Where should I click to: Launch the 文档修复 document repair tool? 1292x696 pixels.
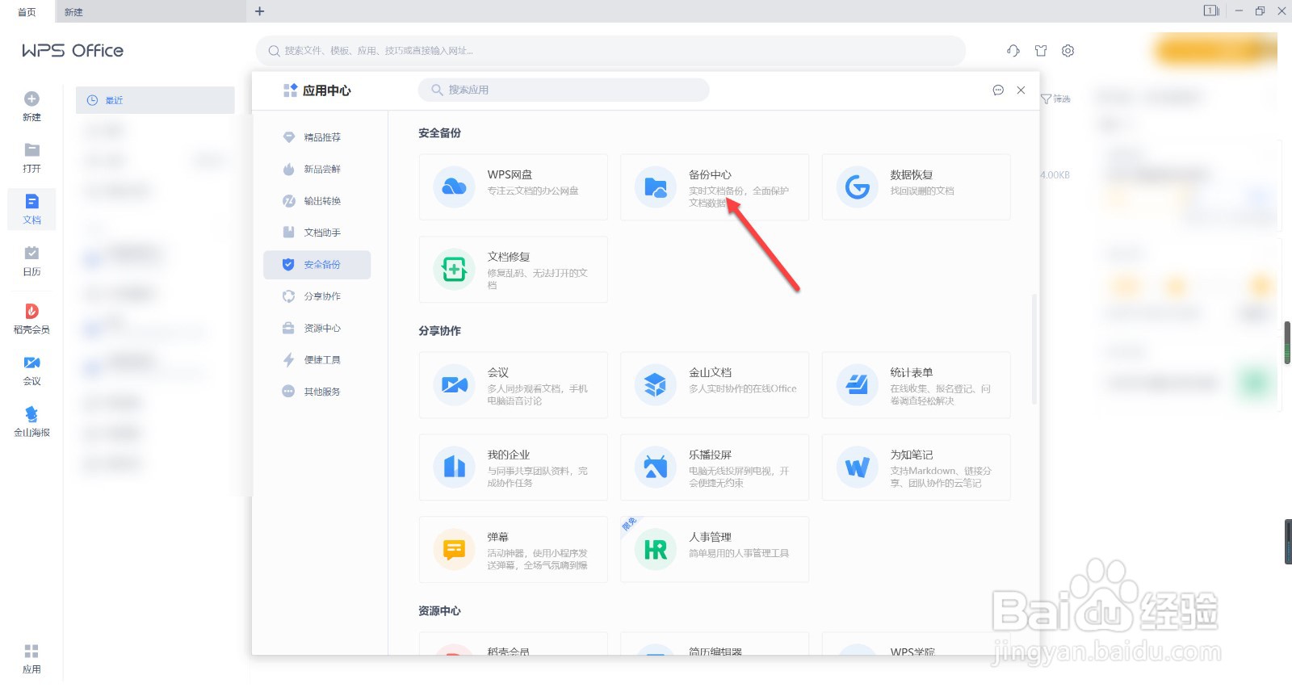click(513, 270)
